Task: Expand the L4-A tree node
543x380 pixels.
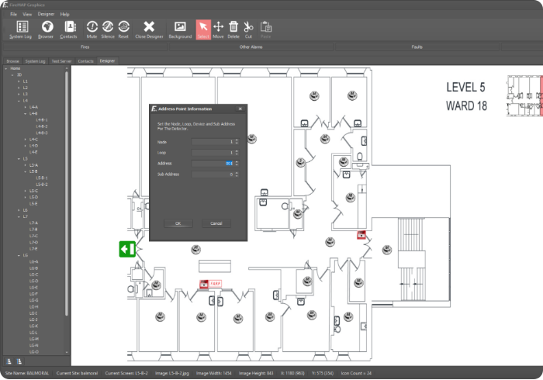Action: click(x=25, y=107)
